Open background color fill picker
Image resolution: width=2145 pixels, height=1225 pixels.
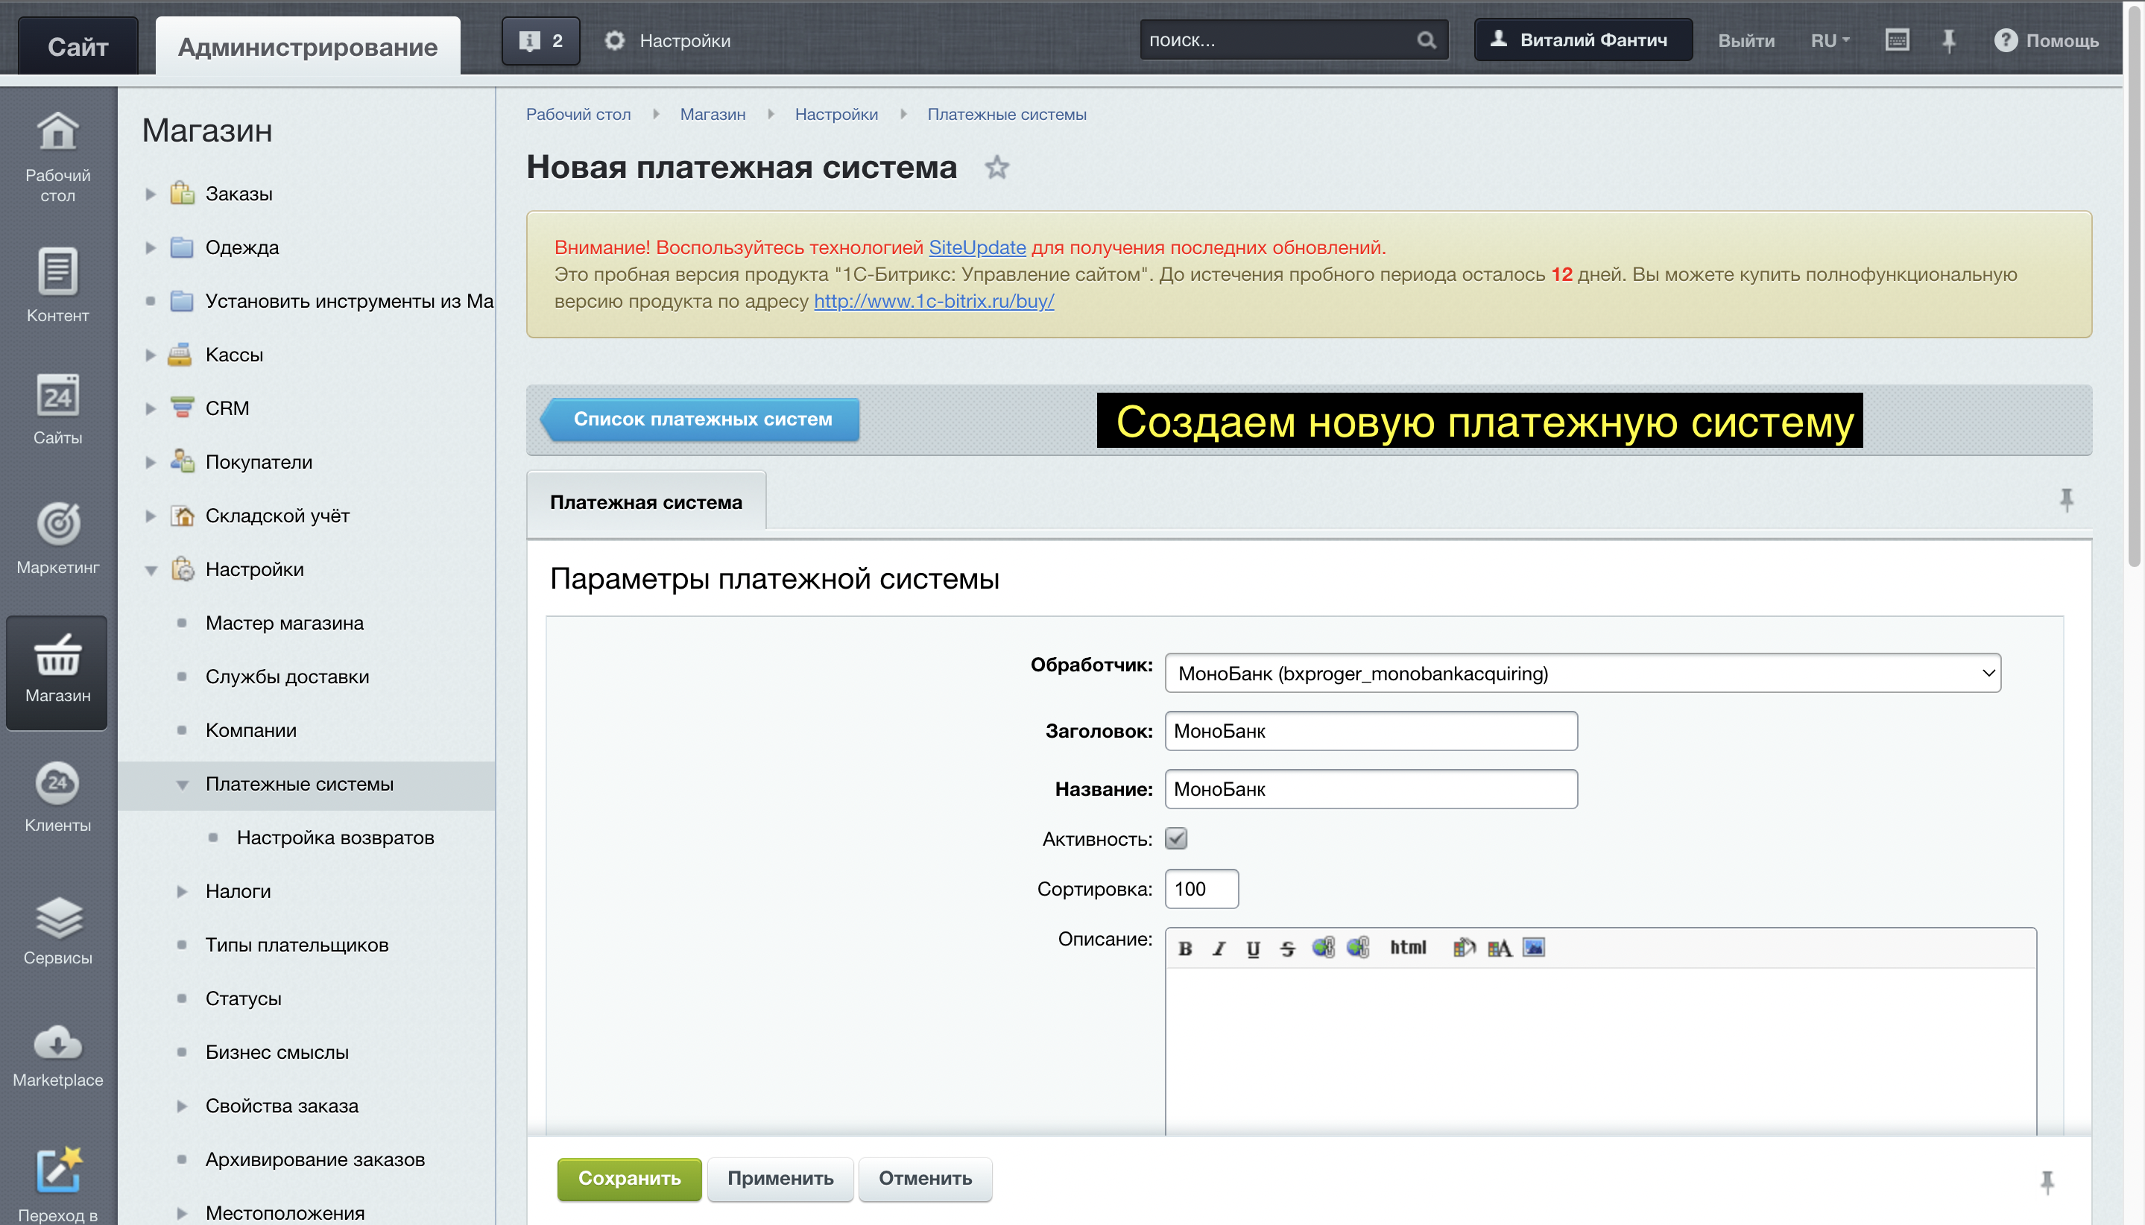click(1465, 947)
